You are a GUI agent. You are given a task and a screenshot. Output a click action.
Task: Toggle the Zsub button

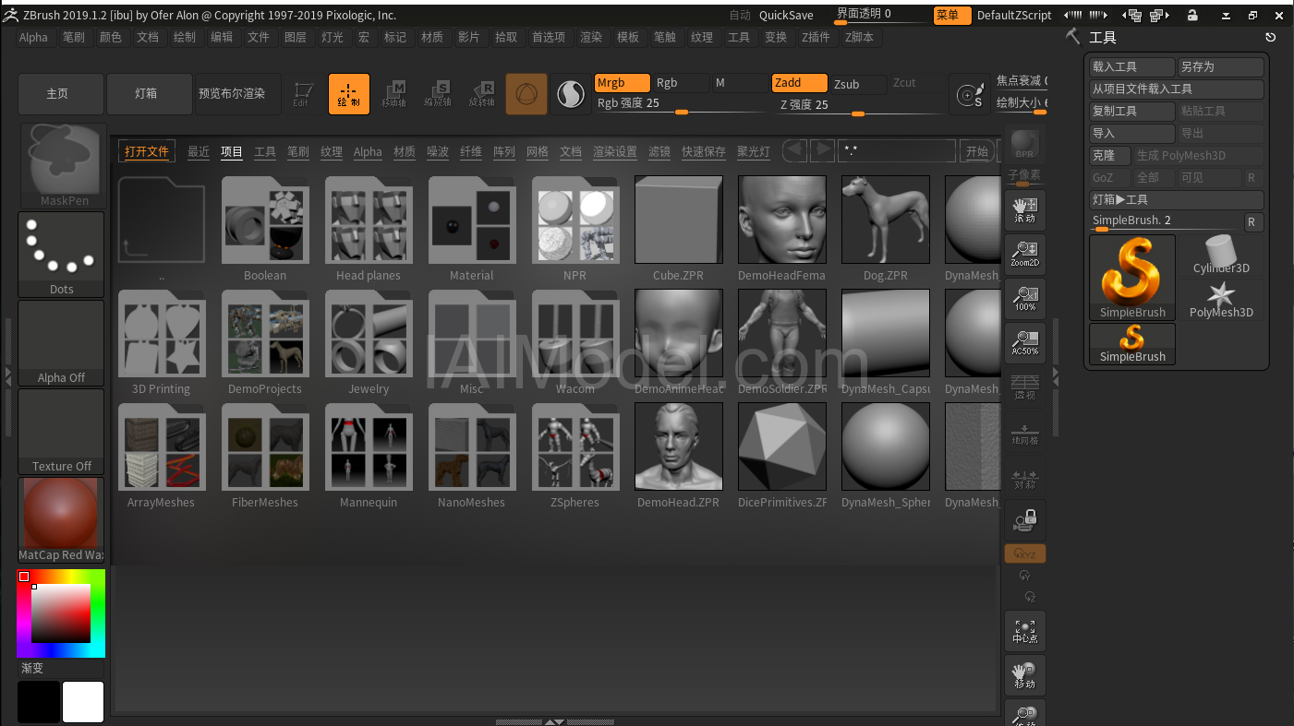tap(858, 84)
